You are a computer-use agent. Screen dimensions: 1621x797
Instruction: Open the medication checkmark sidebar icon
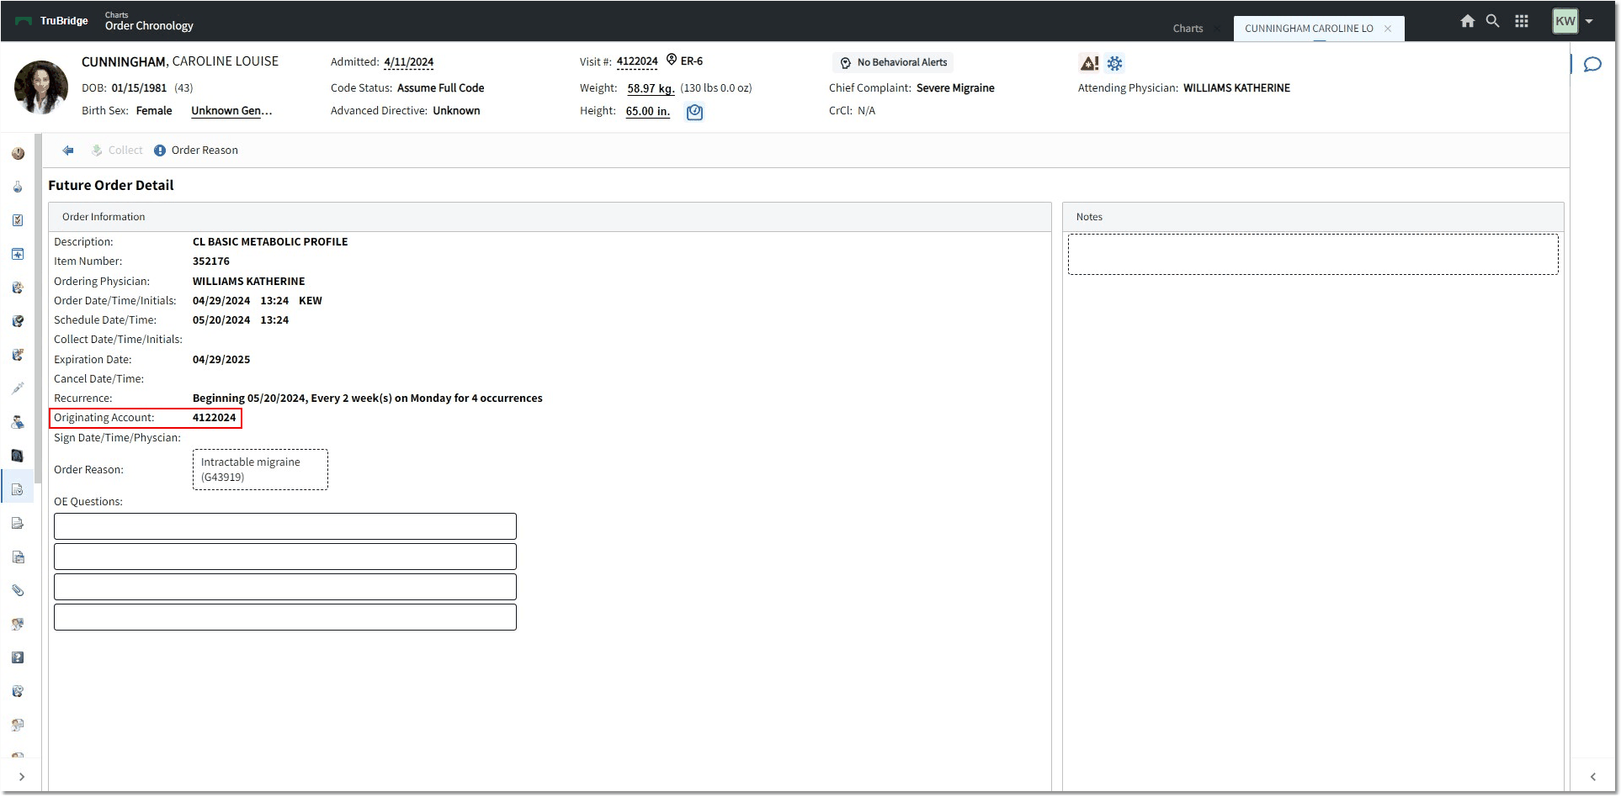point(18,321)
